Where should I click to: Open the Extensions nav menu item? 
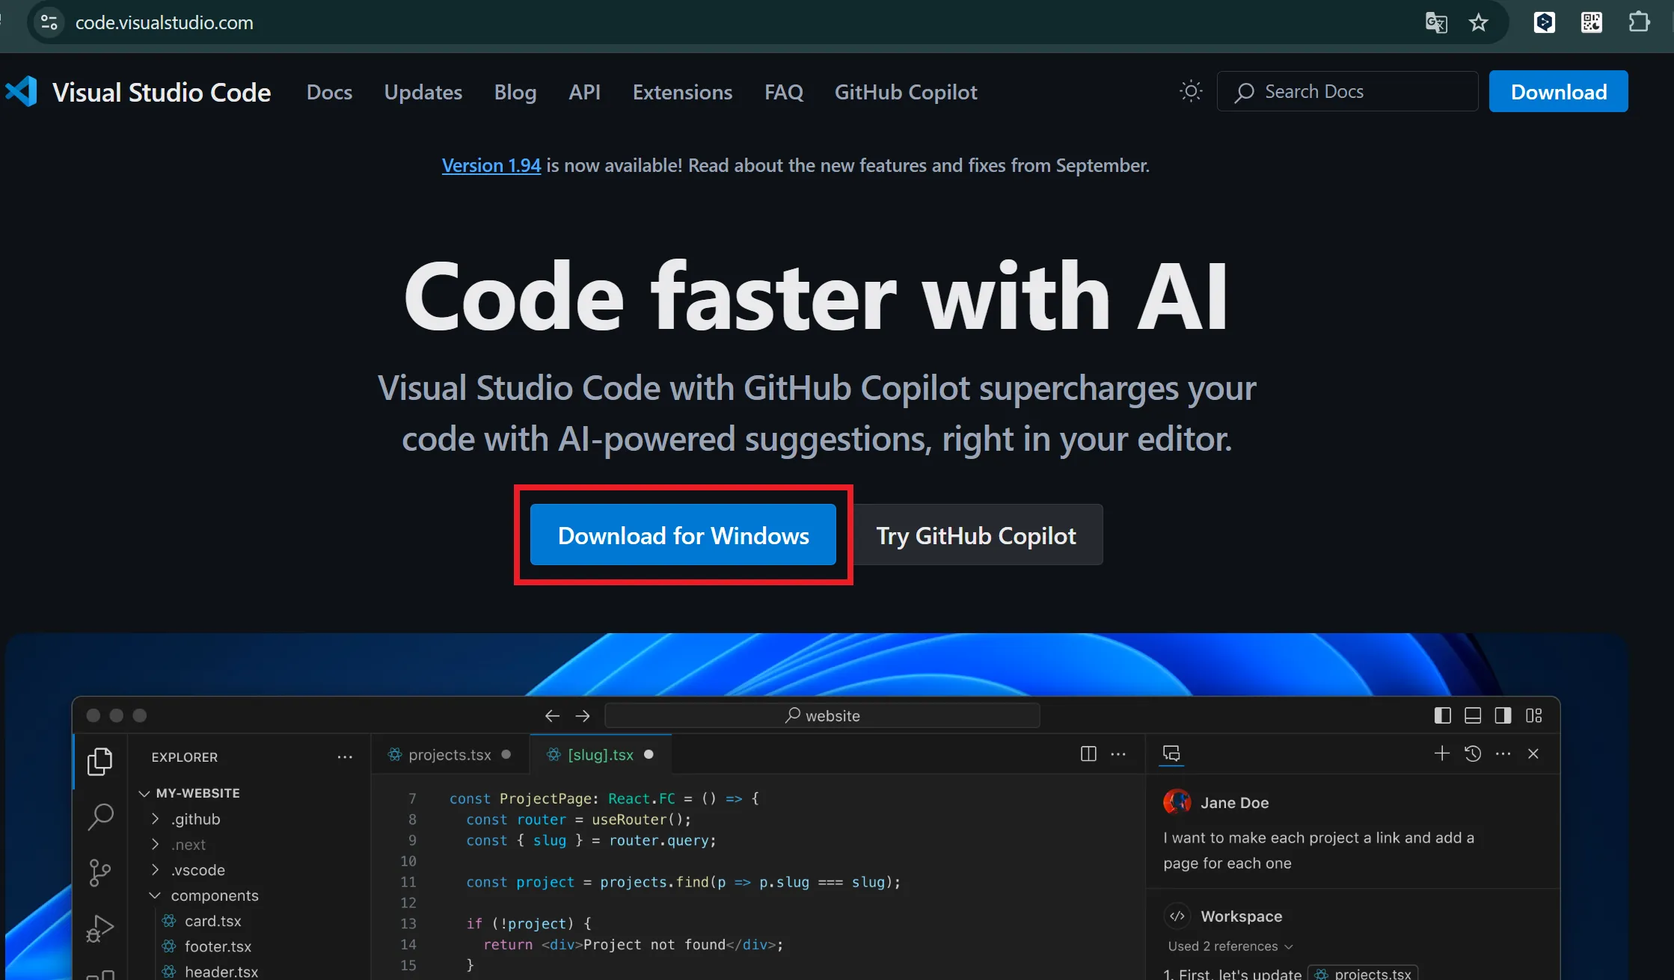pyautogui.click(x=682, y=92)
